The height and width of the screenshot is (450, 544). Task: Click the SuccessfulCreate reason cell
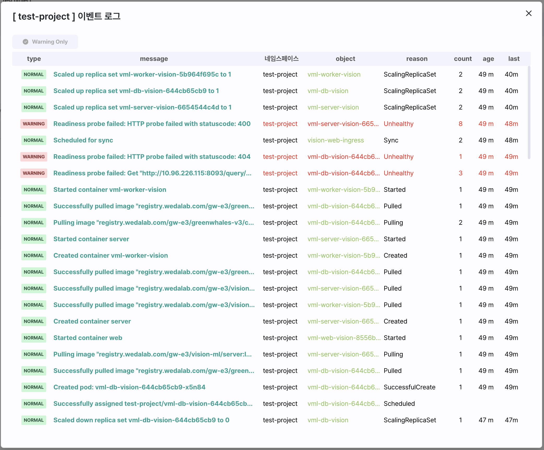(410, 387)
